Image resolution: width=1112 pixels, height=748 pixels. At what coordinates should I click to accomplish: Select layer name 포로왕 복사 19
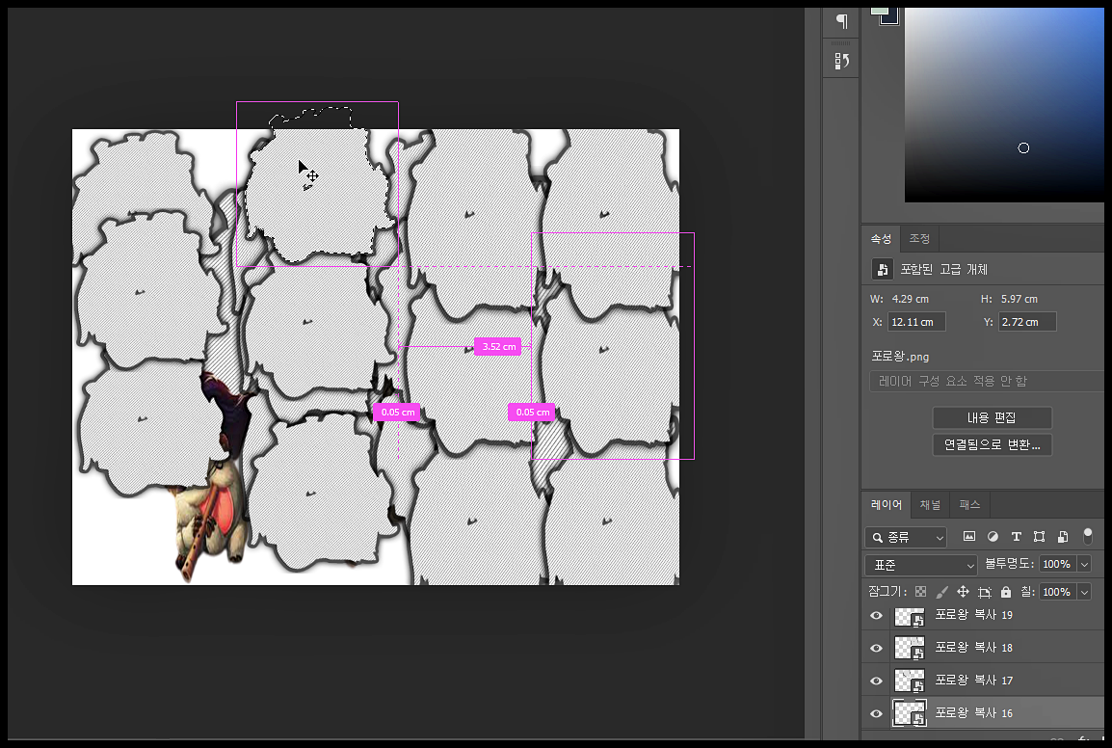click(x=973, y=615)
